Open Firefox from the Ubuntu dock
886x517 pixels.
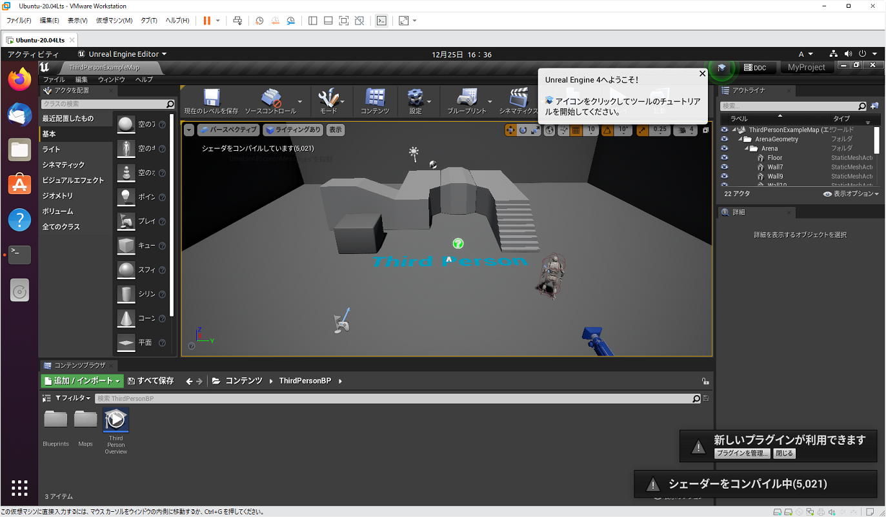(x=19, y=80)
